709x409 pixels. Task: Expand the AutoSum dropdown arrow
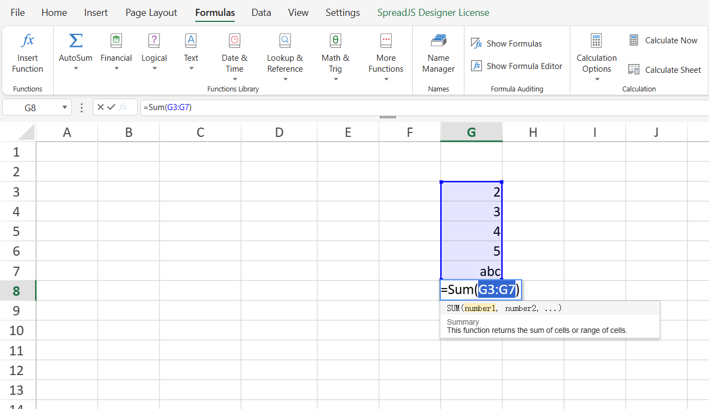point(76,68)
